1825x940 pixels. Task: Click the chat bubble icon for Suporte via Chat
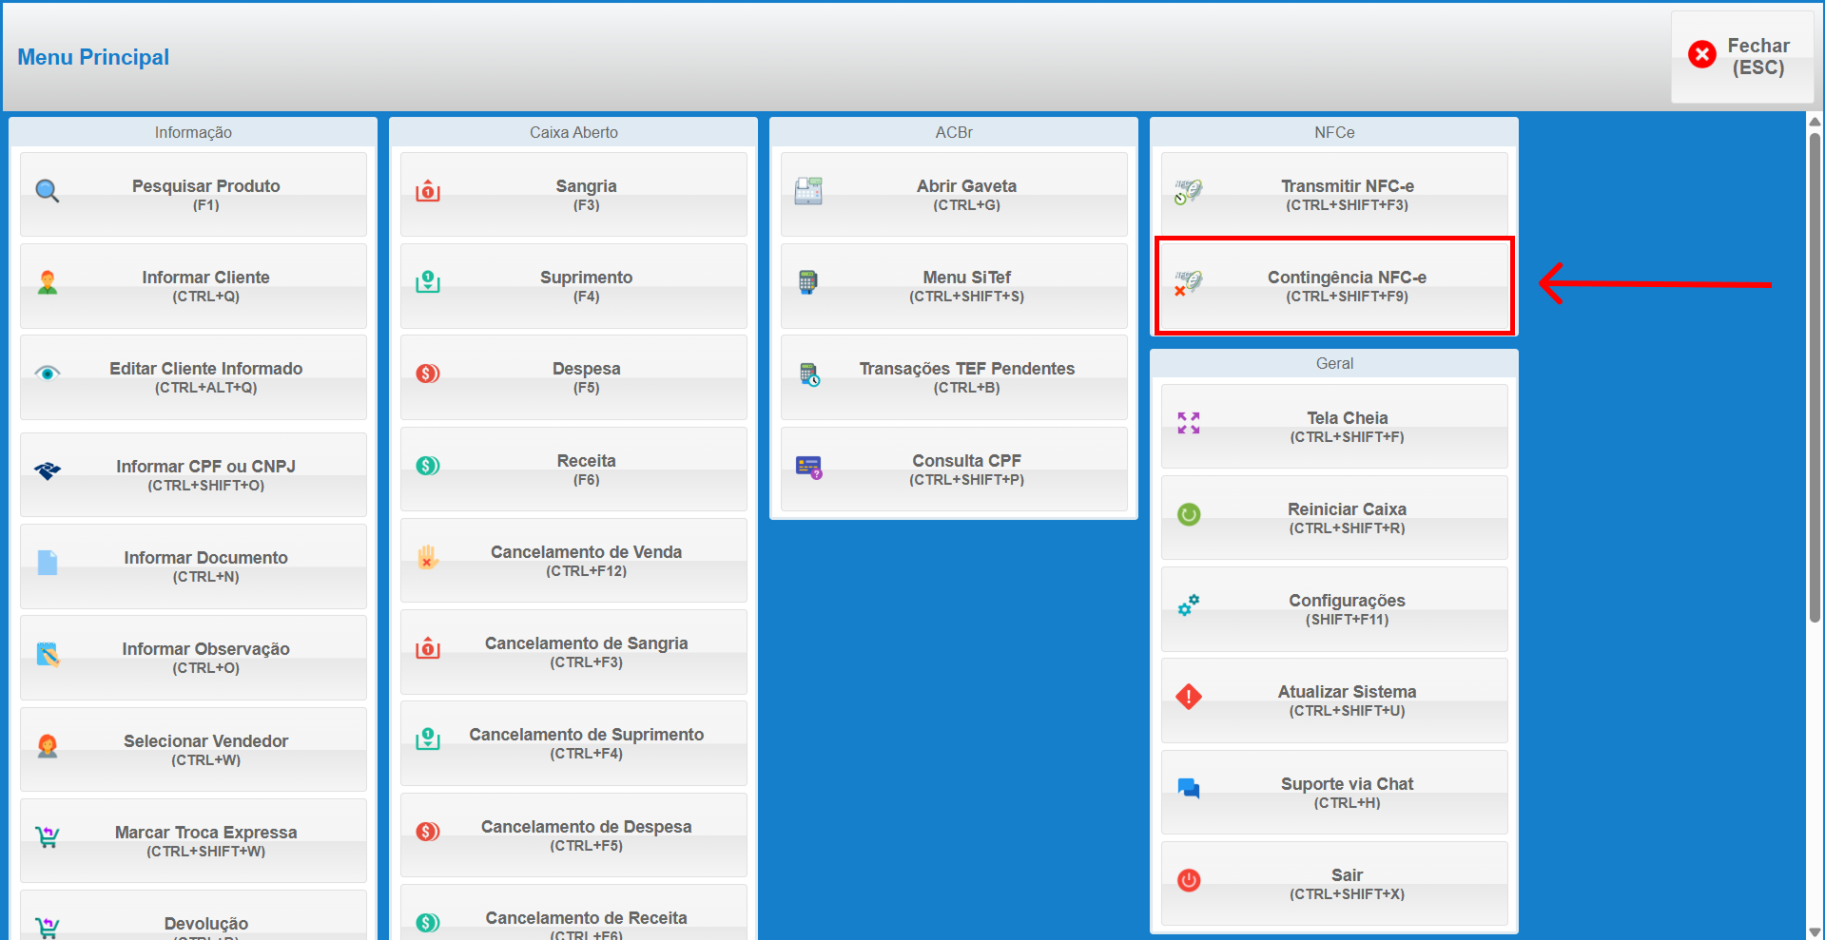(x=1189, y=789)
